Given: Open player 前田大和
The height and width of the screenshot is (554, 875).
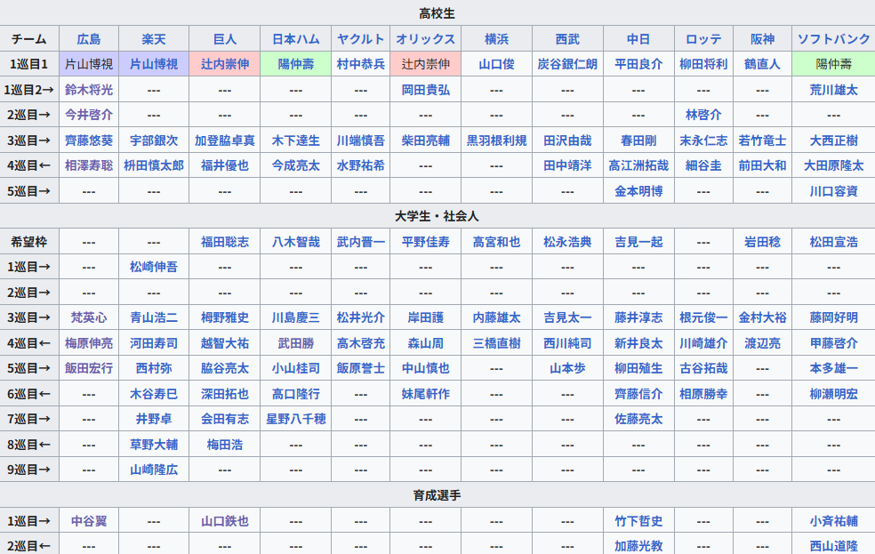Looking at the screenshot, I should (x=762, y=165).
